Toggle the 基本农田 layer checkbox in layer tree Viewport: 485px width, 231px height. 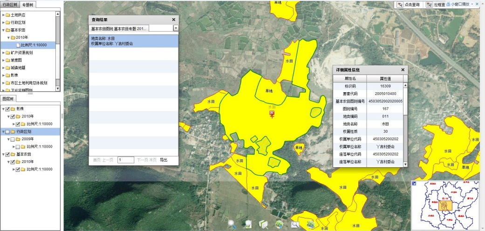(x=8, y=154)
